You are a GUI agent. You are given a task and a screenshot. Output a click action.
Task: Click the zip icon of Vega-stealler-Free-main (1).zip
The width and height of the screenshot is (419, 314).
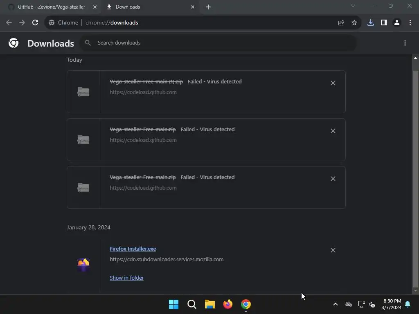tap(83, 92)
